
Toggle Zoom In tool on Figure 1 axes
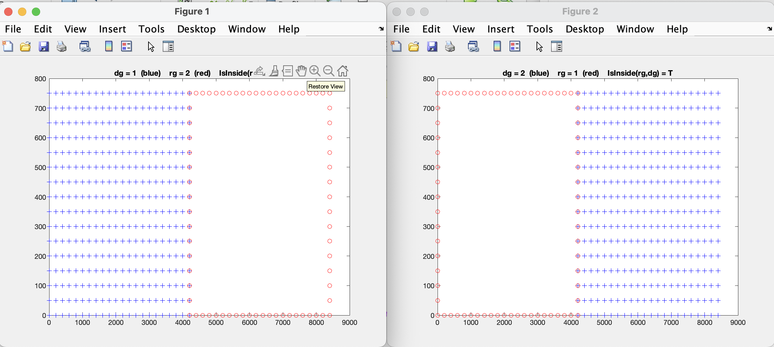(315, 71)
